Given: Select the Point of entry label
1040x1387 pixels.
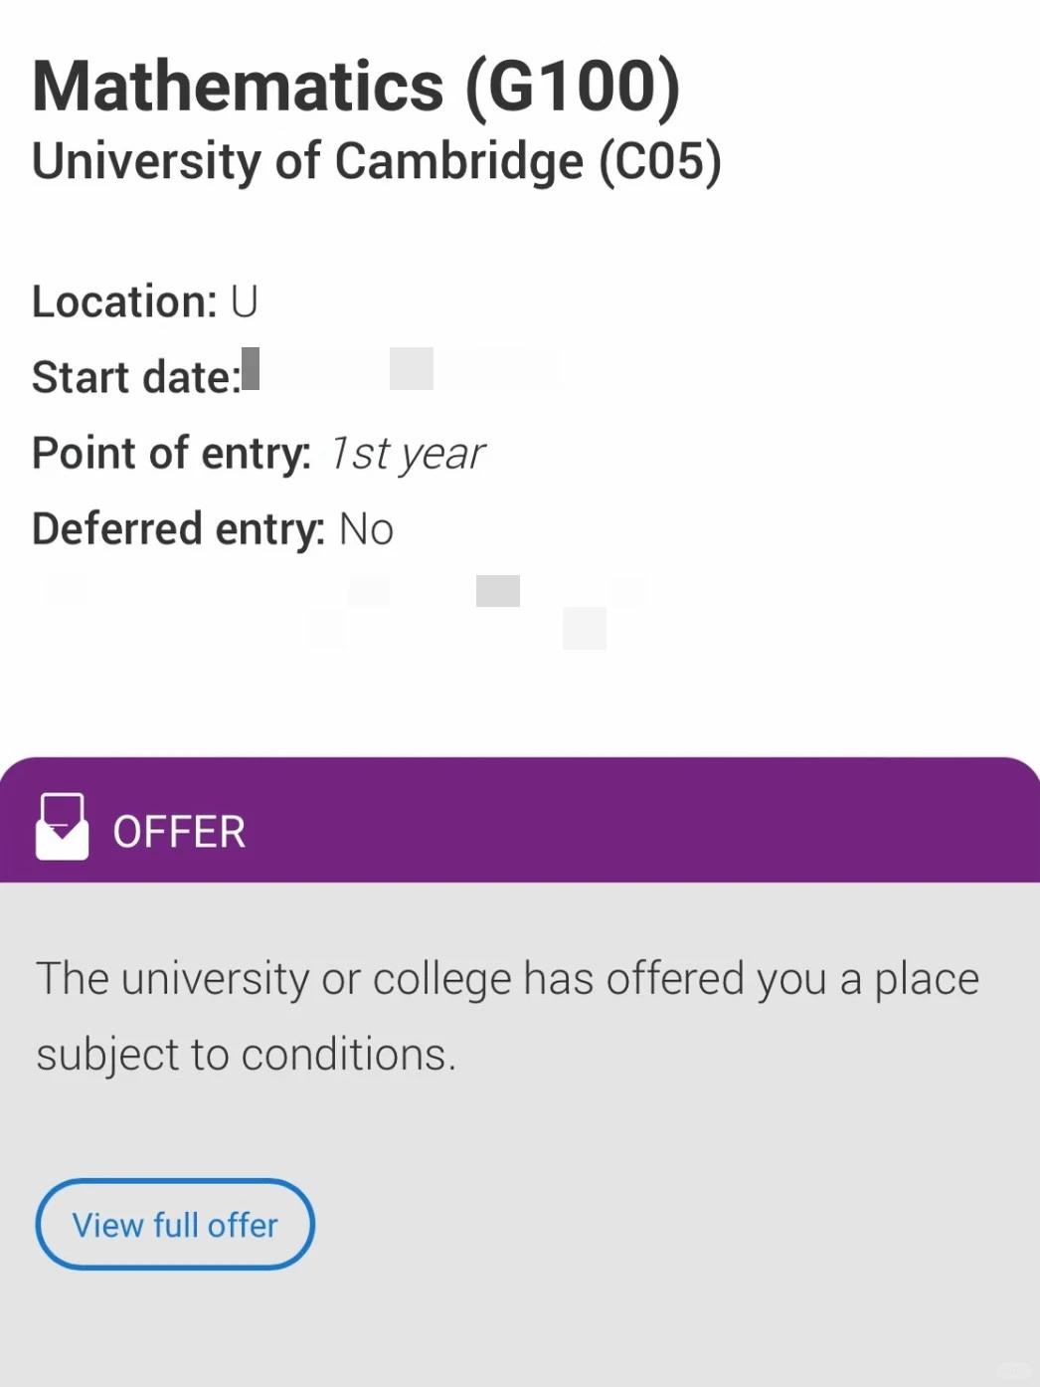Looking at the screenshot, I should point(171,454).
